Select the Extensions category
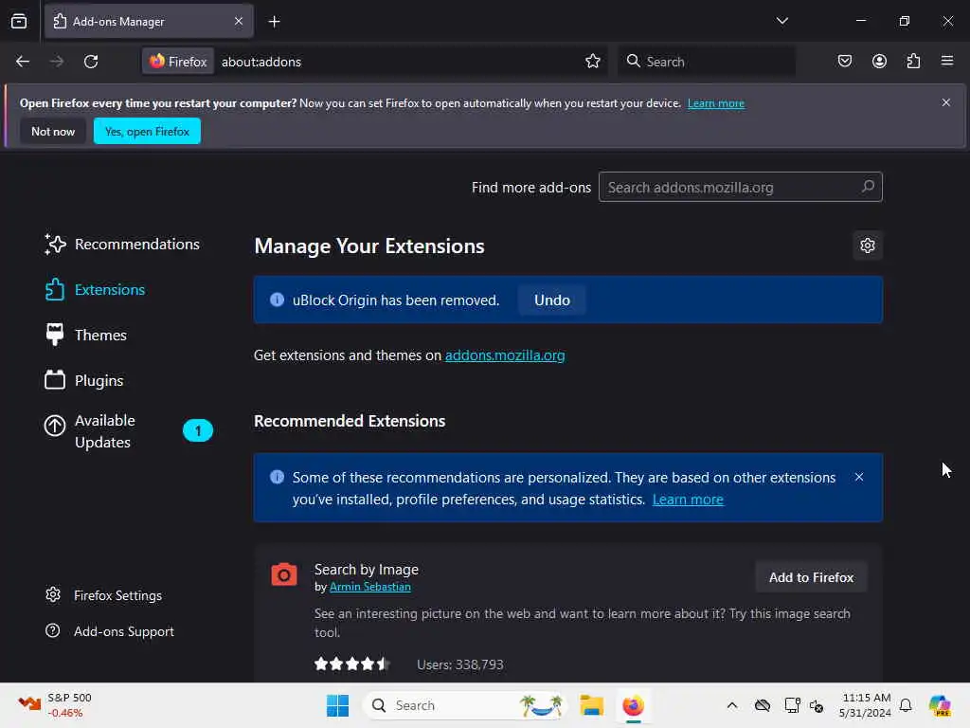Image resolution: width=970 pixels, height=728 pixels. 95,290
